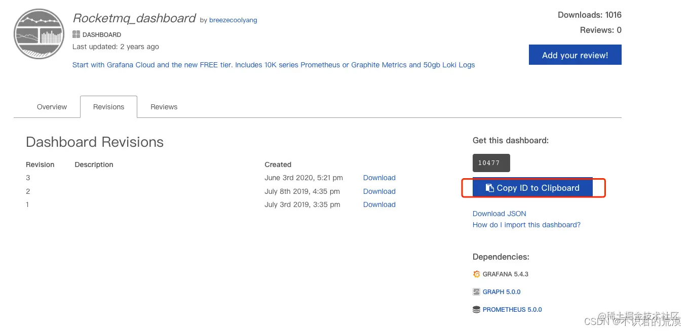Click the Reviews: 0 counter
Screen dimensions: 689x331
point(601,30)
